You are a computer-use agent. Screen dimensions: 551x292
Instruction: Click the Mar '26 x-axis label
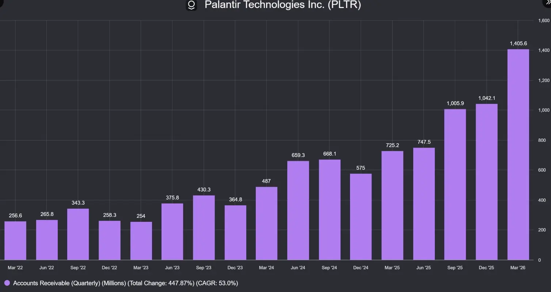click(x=518, y=268)
